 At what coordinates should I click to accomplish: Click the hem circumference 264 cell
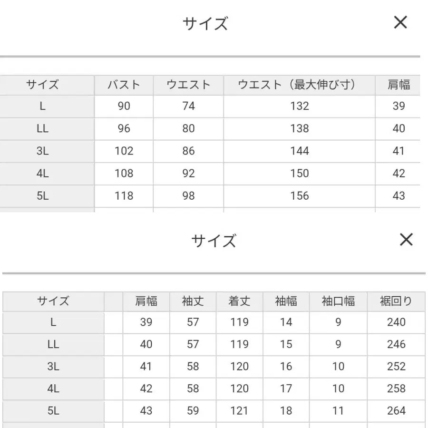pos(396,411)
